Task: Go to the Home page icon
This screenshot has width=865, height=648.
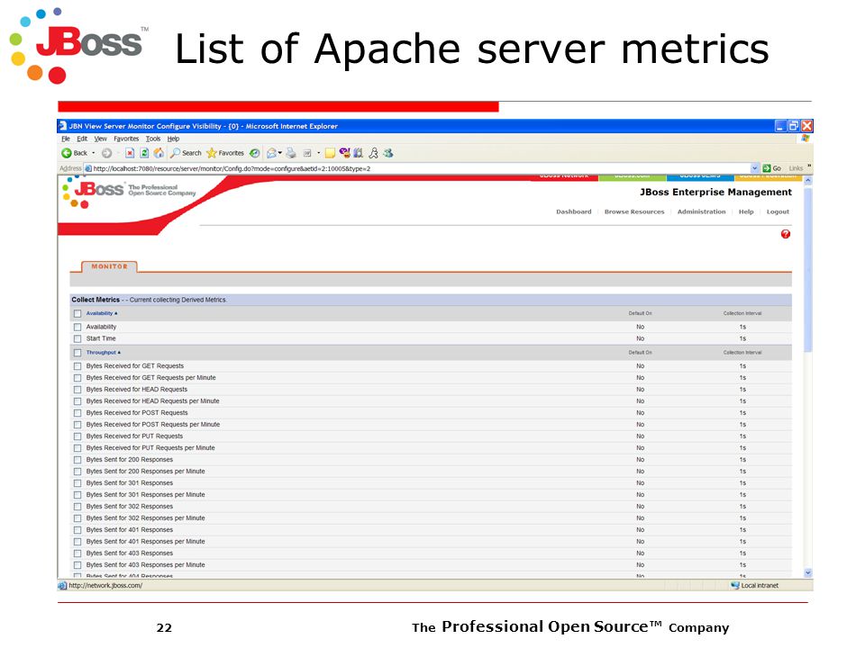Action: pyautogui.click(x=159, y=153)
